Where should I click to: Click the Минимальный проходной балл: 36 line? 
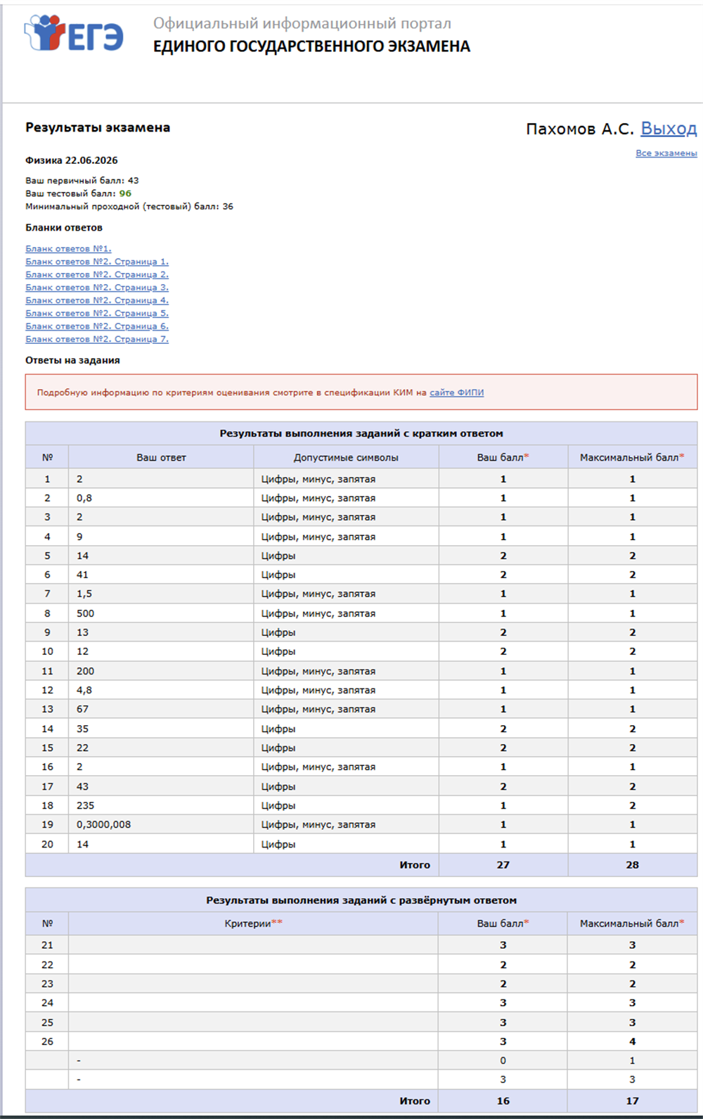[129, 207]
